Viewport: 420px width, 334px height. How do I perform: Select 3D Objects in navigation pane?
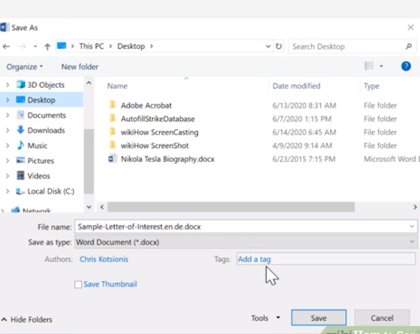tap(46, 85)
